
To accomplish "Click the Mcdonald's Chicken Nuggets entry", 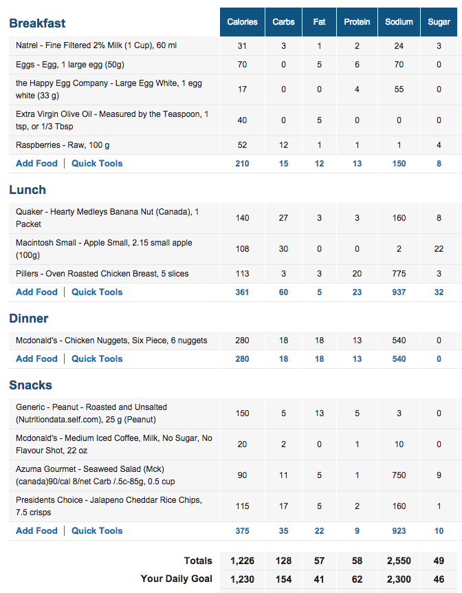I will [x=111, y=341].
